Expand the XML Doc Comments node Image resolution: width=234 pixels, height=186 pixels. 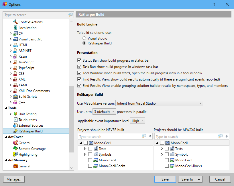10,91
